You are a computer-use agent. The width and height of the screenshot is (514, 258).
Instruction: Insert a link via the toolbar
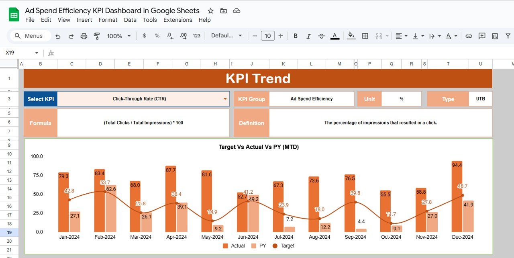click(469, 36)
